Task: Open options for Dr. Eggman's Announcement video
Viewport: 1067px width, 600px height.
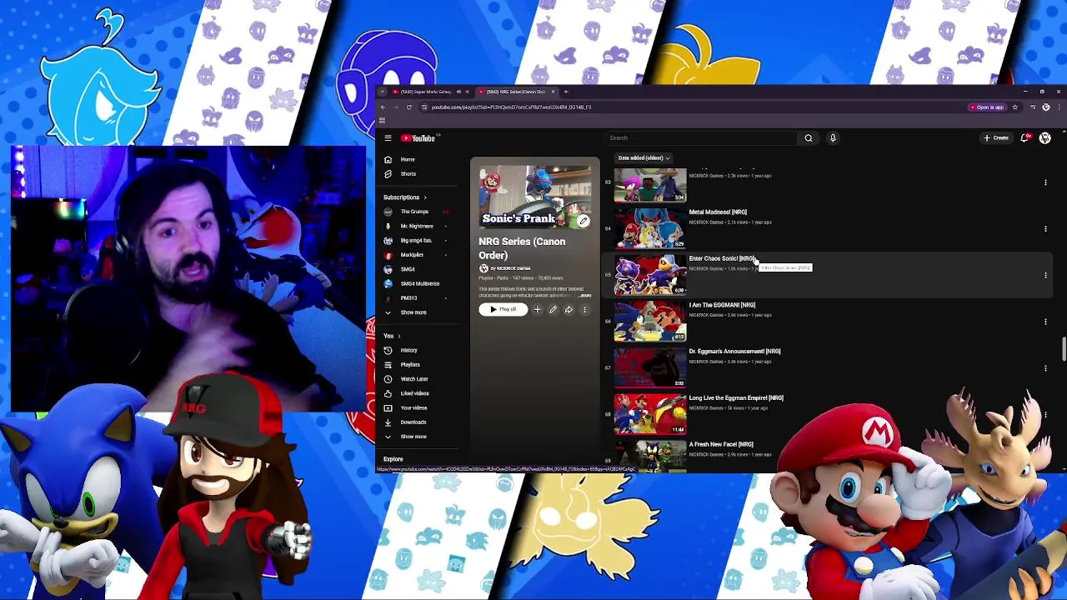Action: [x=1045, y=367]
